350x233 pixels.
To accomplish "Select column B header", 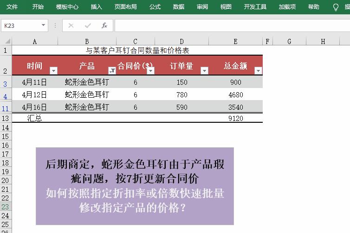I will pyautogui.click(x=87, y=41).
